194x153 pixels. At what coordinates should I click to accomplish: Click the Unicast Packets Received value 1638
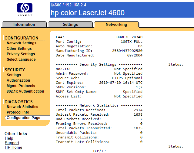click(x=138, y=114)
